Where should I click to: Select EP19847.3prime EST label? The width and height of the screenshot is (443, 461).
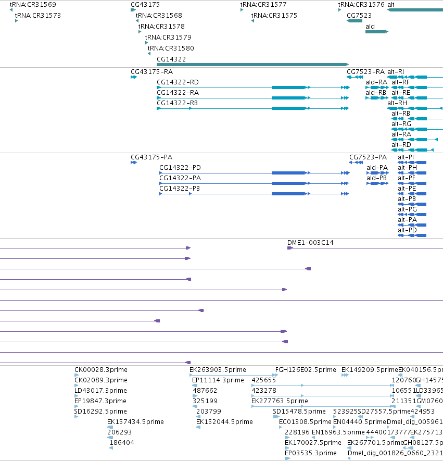click(100, 401)
